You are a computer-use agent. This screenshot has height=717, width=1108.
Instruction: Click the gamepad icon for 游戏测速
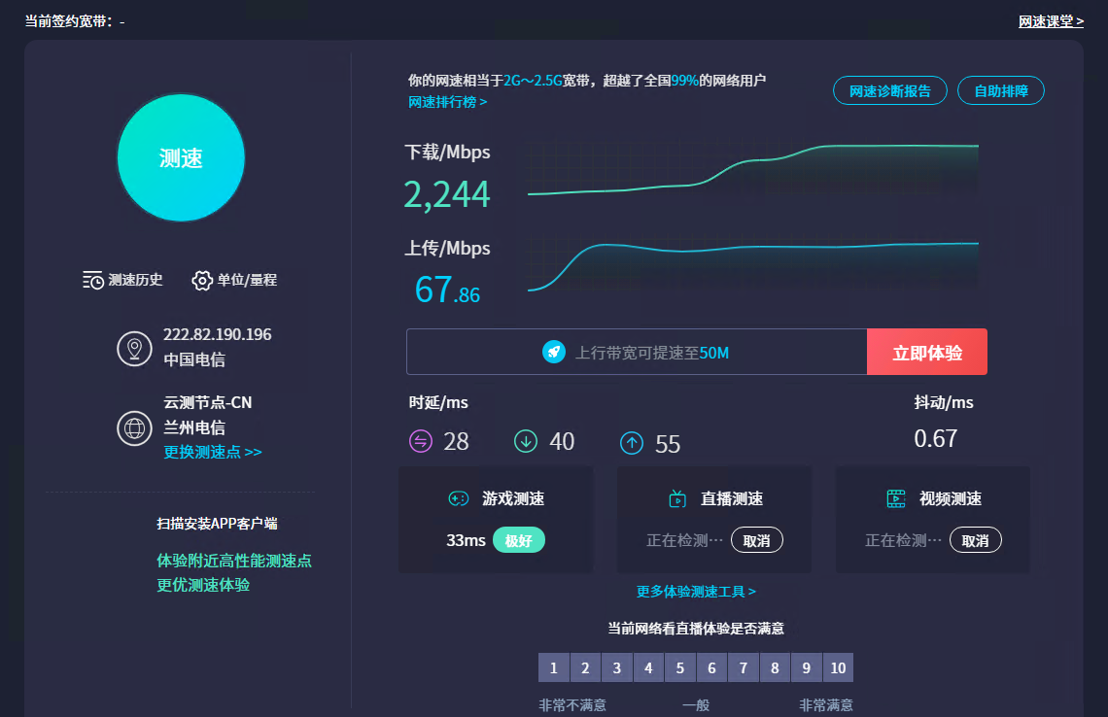coord(458,498)
